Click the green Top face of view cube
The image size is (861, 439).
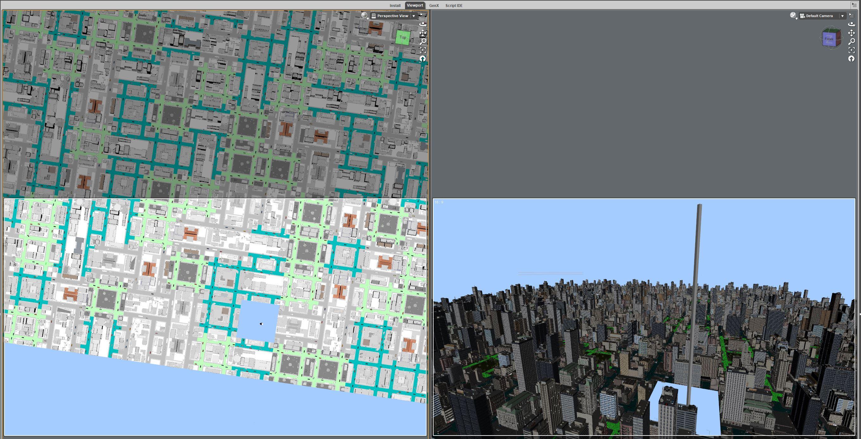[x=402, y=37]
